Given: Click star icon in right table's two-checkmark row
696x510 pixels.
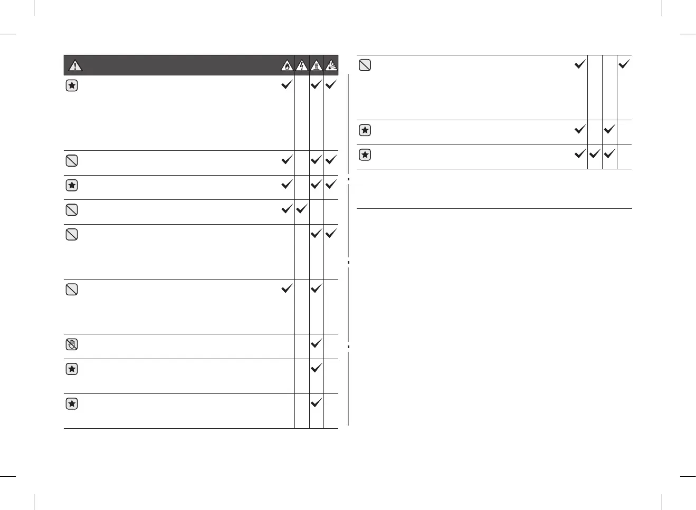Looking at the screenshot, I should coord(365,130).
